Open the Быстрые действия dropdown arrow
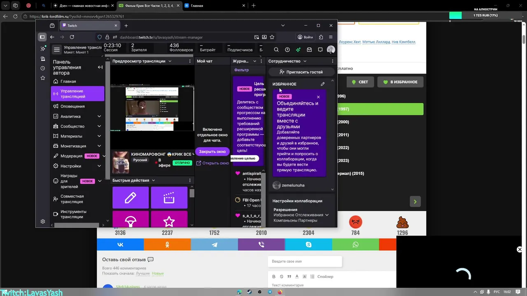 click(153, 180)
